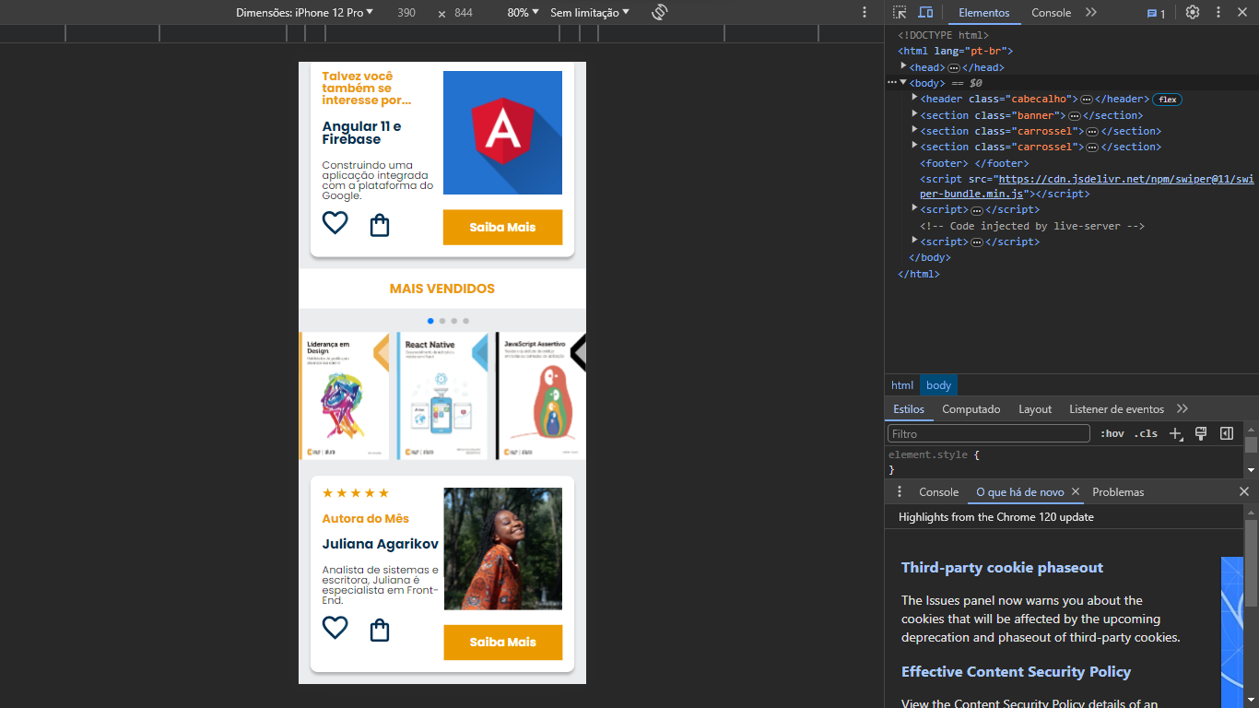Open the drawer three-dot menu
The width and height of the screenshot is (1259, 708).
(900, 492)
